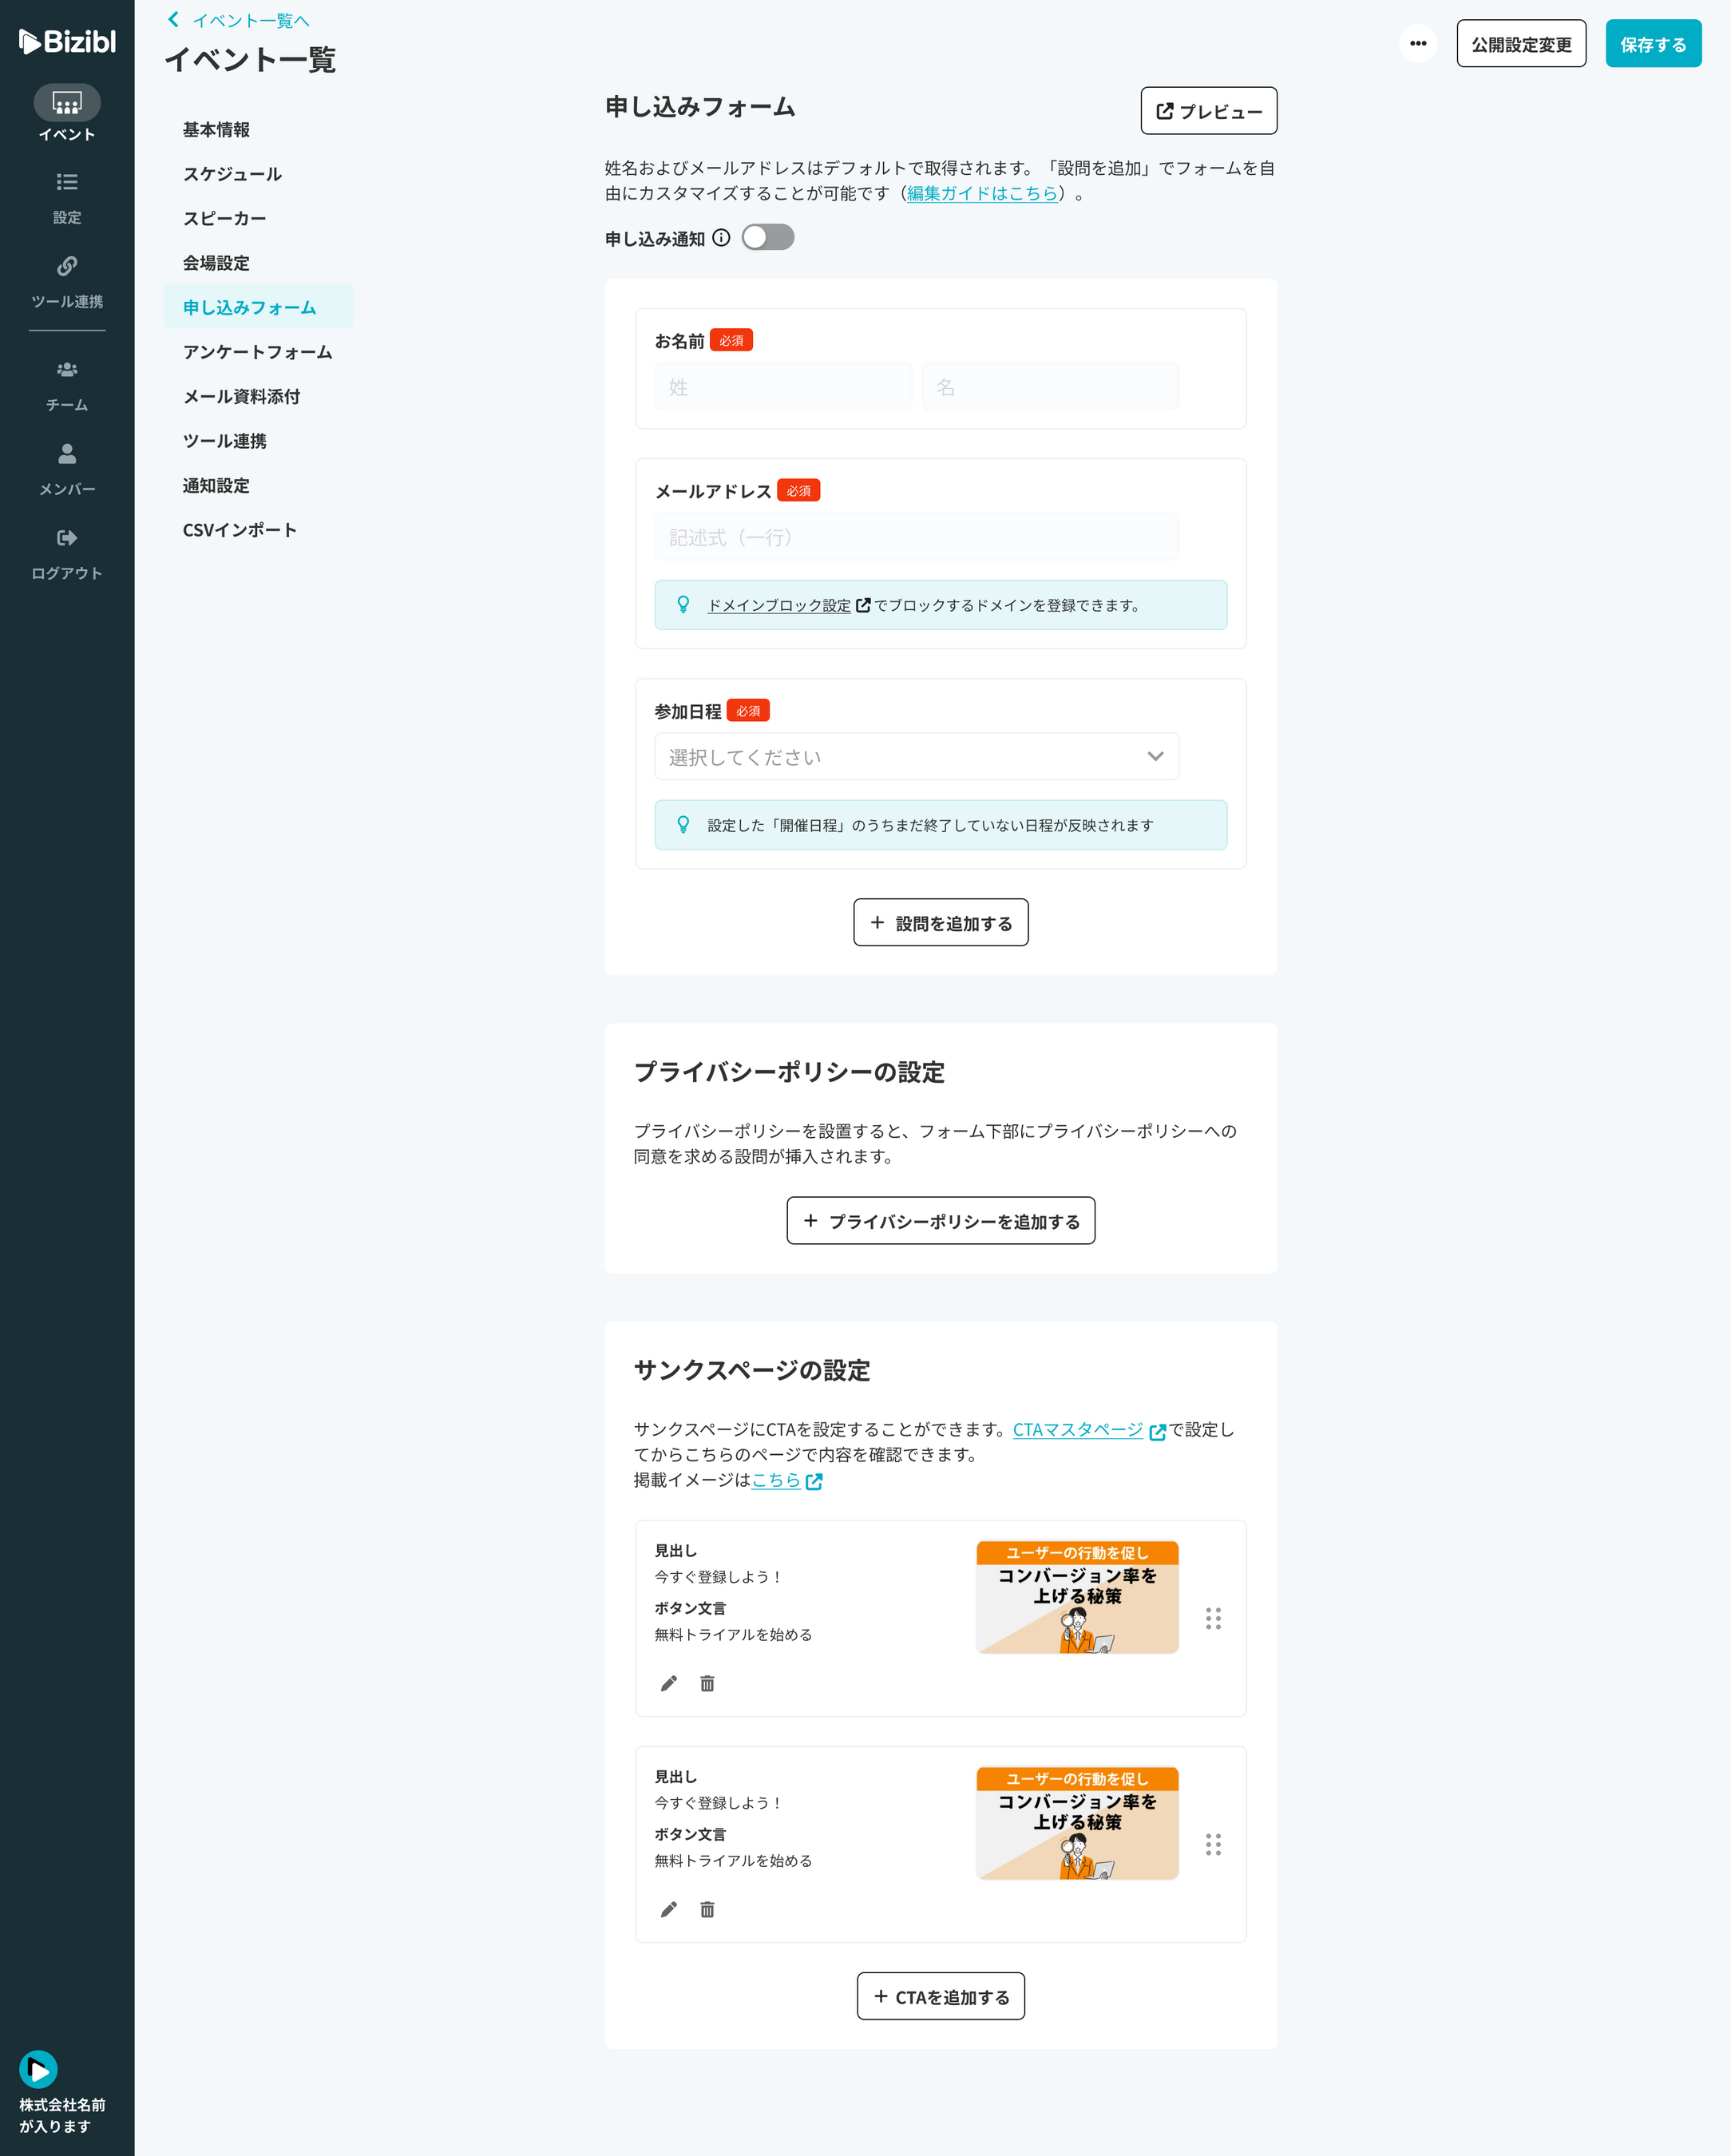
Task: Select the アンケートフォーム menu item
Action: [257, 352]
